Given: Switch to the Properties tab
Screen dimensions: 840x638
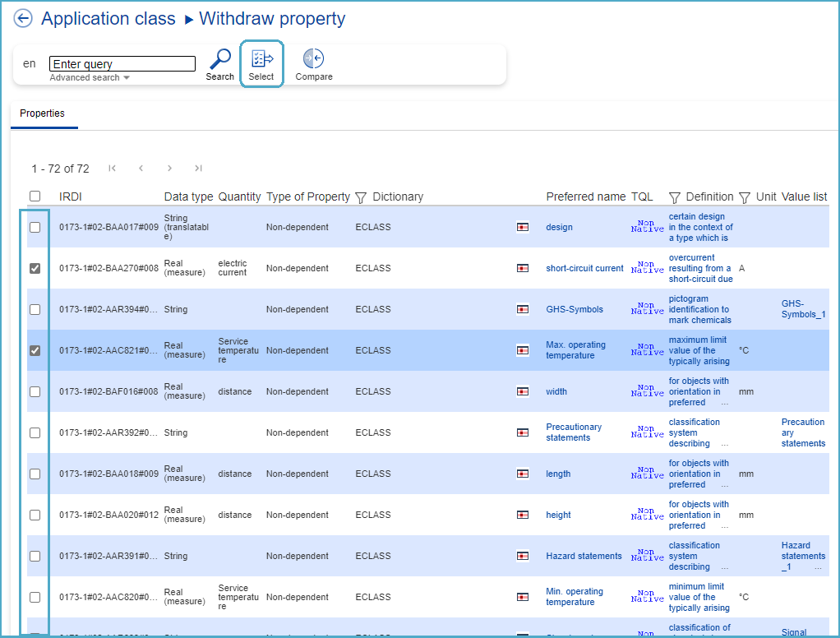Looking at the screenshot, I should [43, 113].
